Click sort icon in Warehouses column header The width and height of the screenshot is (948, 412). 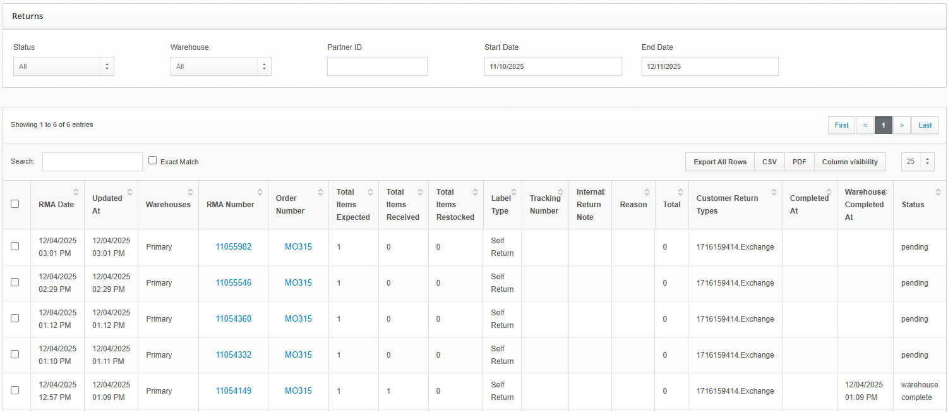190,192
